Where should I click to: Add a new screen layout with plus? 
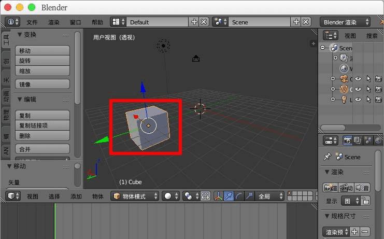tap(194, 22)
